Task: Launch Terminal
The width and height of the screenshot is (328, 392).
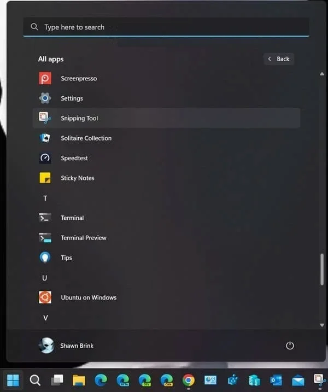Action: [166, 218]
